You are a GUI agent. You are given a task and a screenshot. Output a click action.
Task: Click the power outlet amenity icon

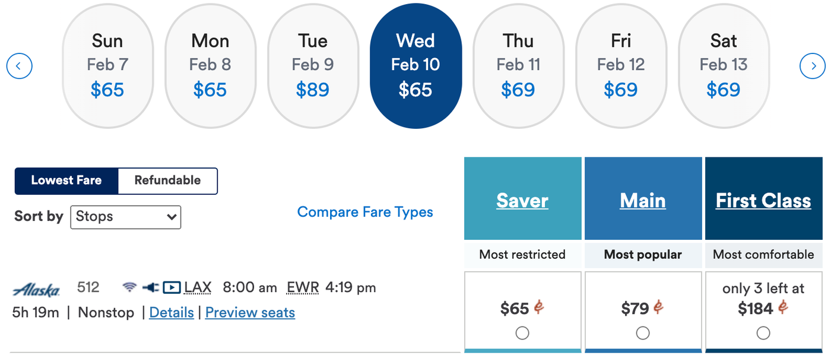(x=150, y=287)
